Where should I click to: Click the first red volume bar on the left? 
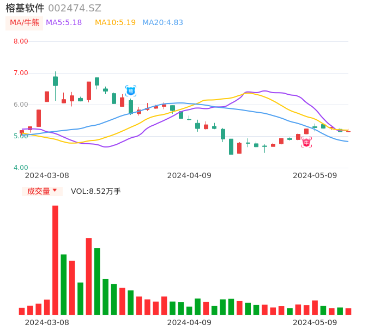(x=22, y=311)
